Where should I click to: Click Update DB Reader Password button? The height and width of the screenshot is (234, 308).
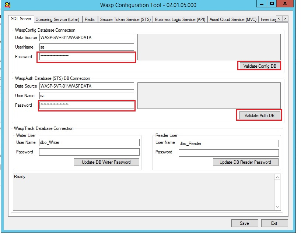click(245, 162)
